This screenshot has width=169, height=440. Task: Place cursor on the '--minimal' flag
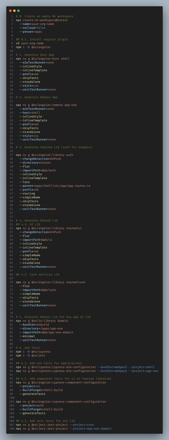(x=27, y=336)
